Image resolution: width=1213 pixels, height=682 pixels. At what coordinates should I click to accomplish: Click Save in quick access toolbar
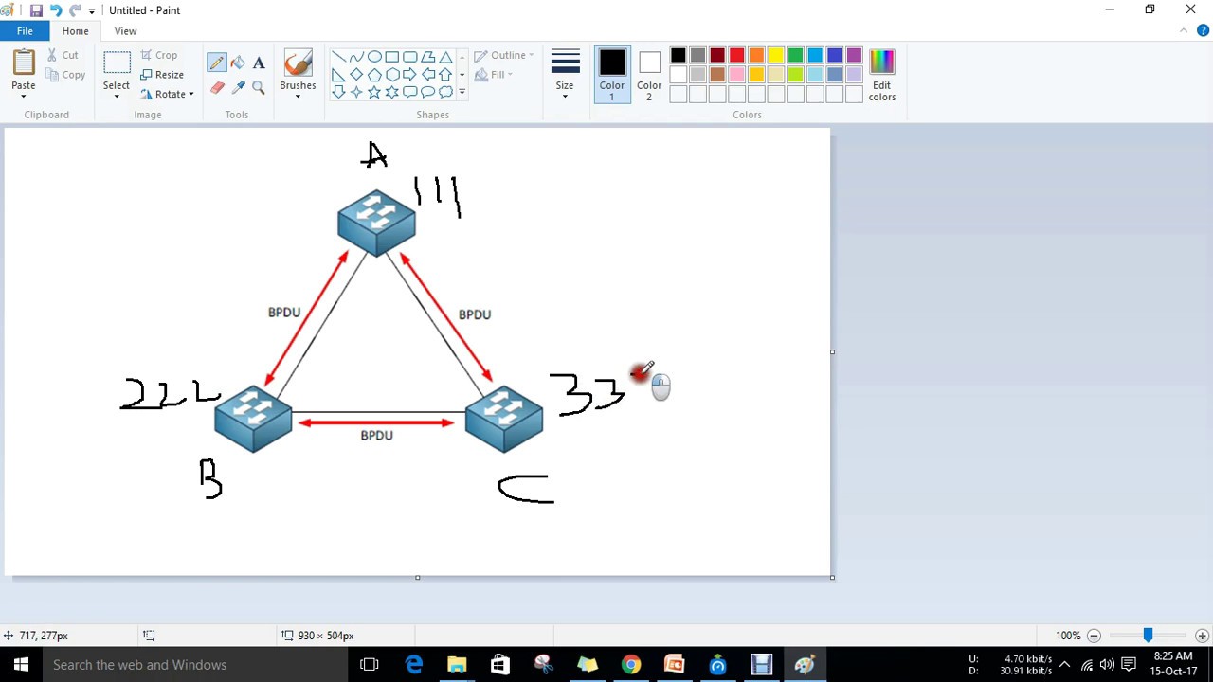(x=36, y=10)
